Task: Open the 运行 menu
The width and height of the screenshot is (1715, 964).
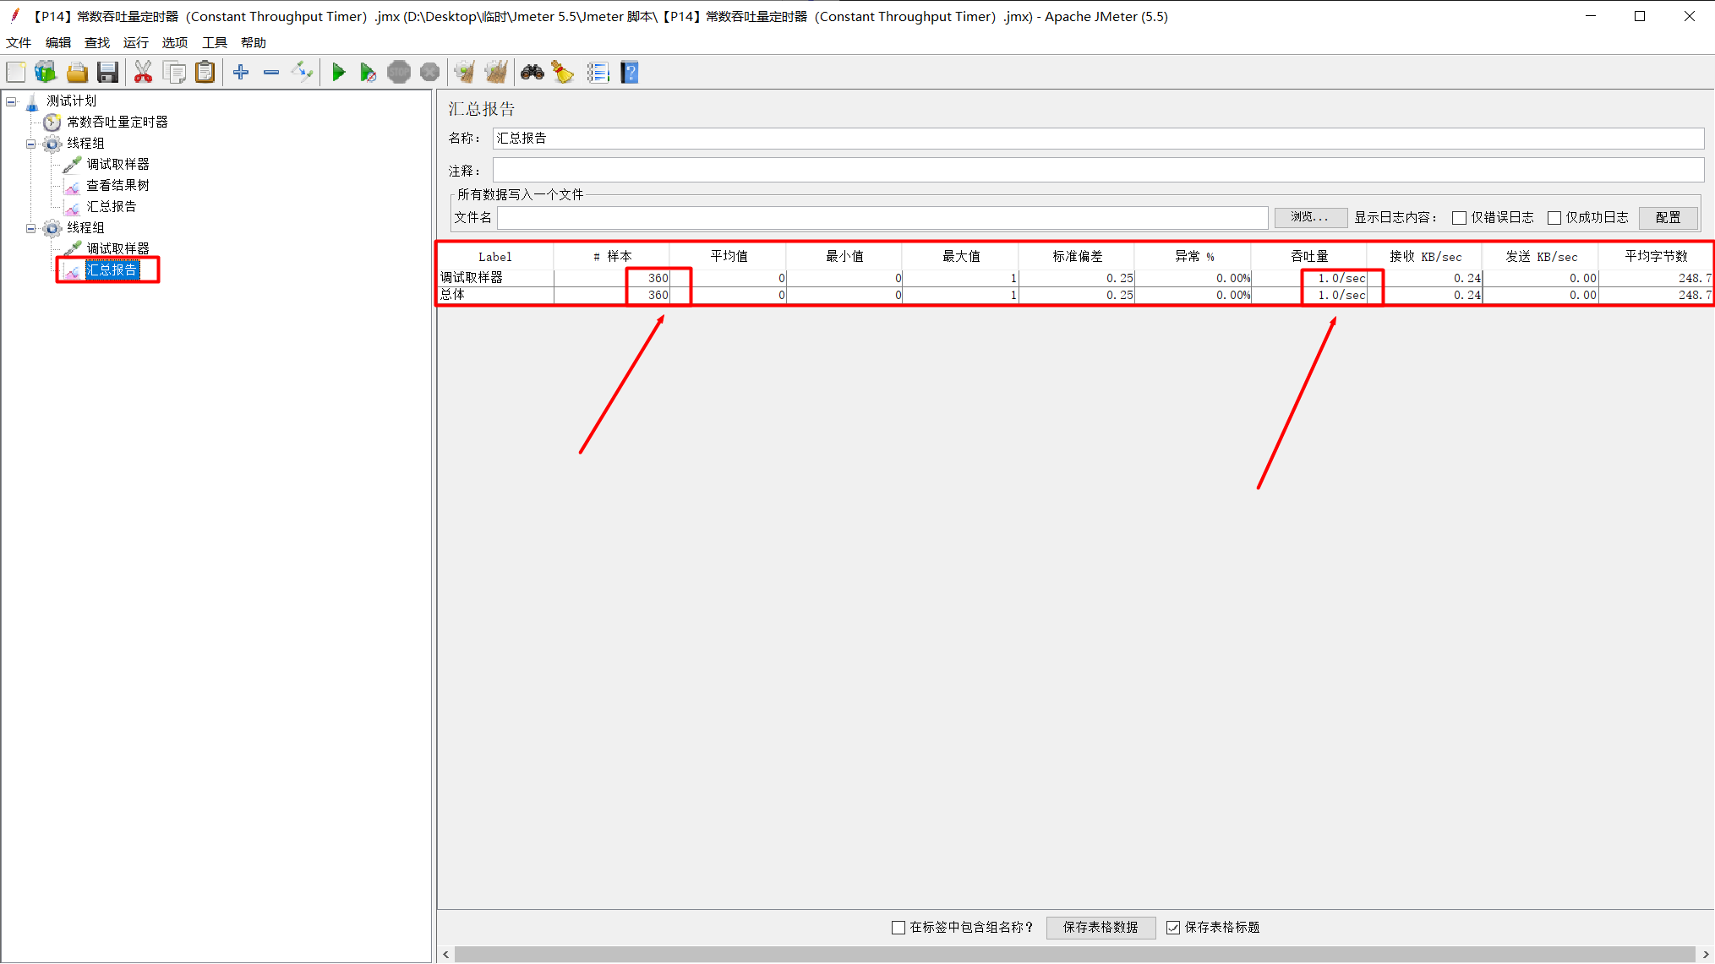Action: pyautogui.click(x=135, y=42)
